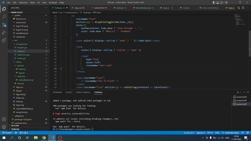
Task: Maximize the terminal panel size
Action: click(x=244, y=92)
